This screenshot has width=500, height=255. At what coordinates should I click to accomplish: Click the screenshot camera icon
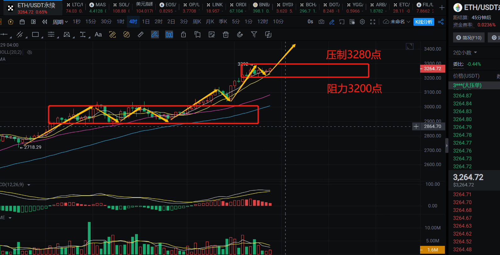point(321,22)
